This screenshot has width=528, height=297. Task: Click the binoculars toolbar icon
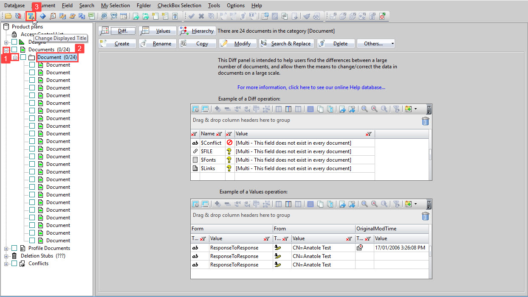pyautogui.click(x=316, y=16)
